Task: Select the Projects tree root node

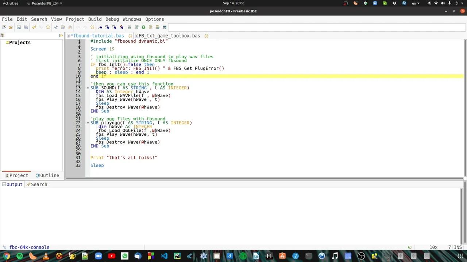Action: pyautogui.click(x=20, y=43)
